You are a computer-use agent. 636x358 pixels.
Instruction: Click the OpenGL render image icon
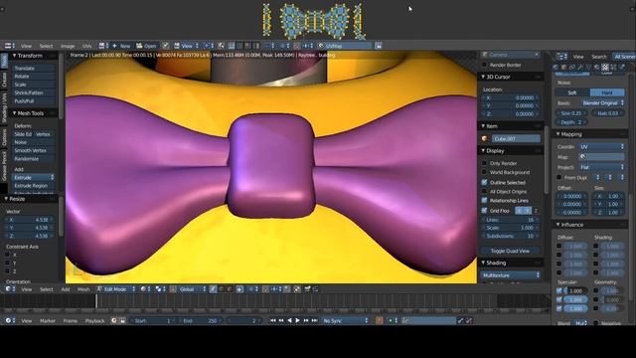[307, 289]
